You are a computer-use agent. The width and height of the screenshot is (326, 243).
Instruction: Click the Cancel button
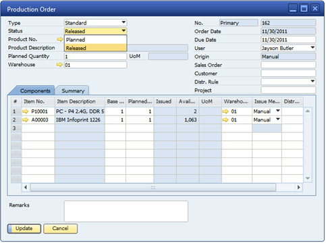(x=60, y=228)
